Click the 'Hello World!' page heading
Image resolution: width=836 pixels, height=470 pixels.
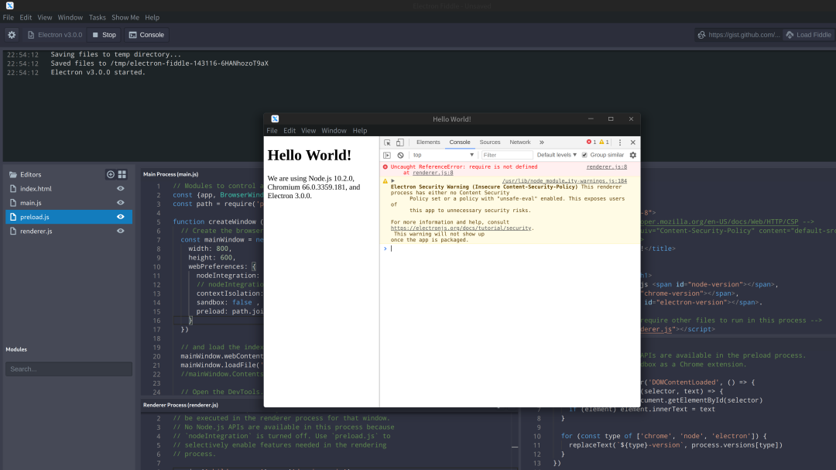(309, 155)
